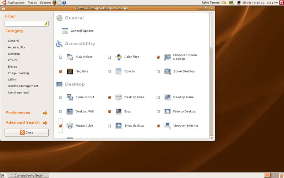
Task: Enable the Clone Output checkbox
Action: tap(60, 97)
